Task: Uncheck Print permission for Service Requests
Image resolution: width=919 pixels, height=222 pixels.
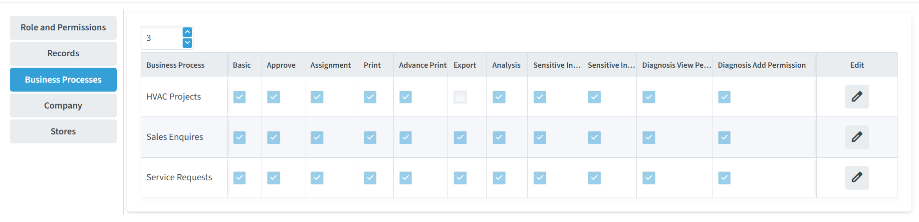Action: 370,178
